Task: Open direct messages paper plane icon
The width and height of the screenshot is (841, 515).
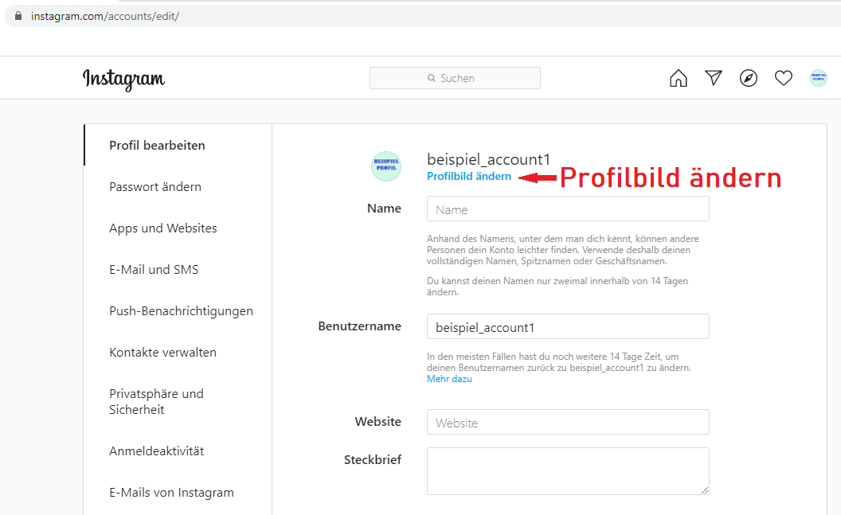Action: [714, 78]
